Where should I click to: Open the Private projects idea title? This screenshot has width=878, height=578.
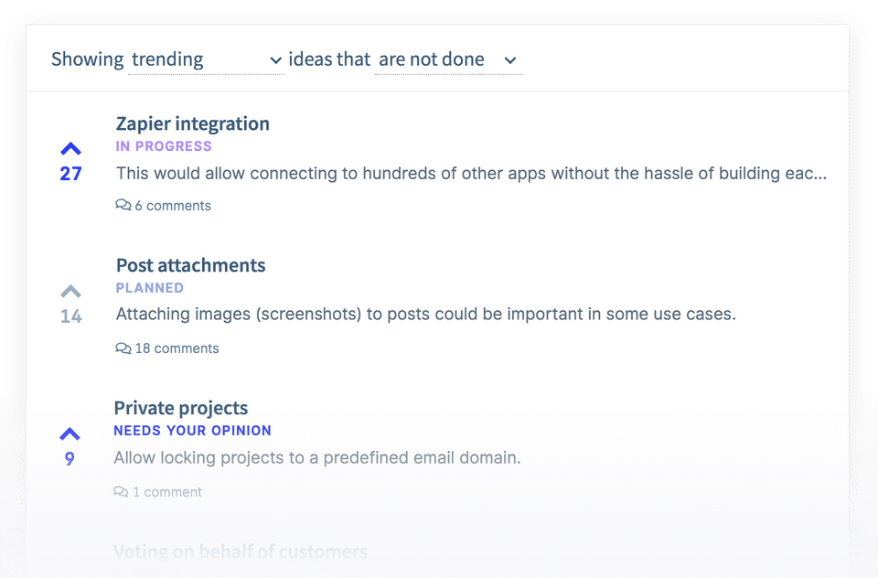tap(180, 408)
